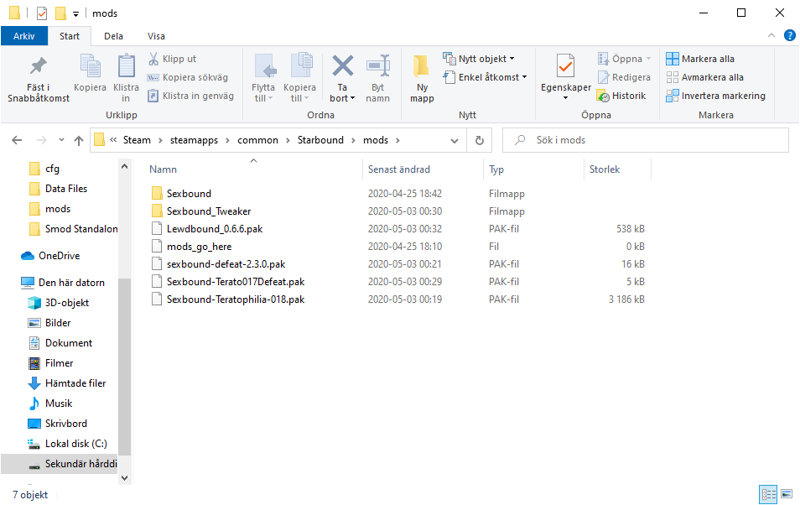800x505 pixels.
Task: Click the Ta bort red X icon
Action: 342,66
